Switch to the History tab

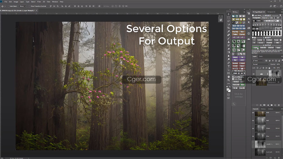click(x=263, y=109)
